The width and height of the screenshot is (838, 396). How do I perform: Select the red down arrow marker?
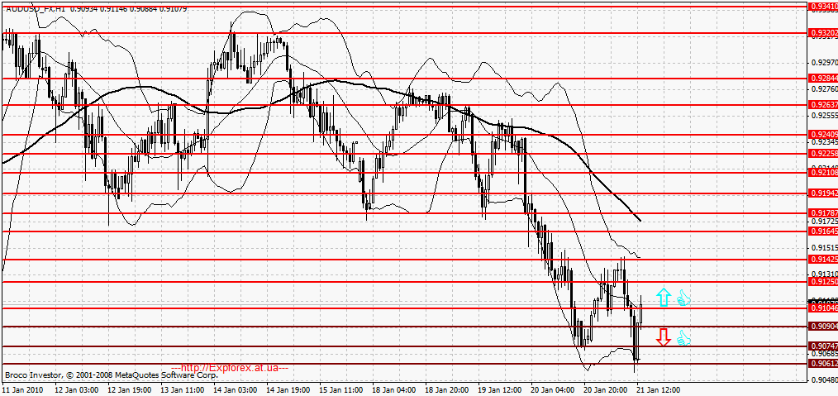664,337
